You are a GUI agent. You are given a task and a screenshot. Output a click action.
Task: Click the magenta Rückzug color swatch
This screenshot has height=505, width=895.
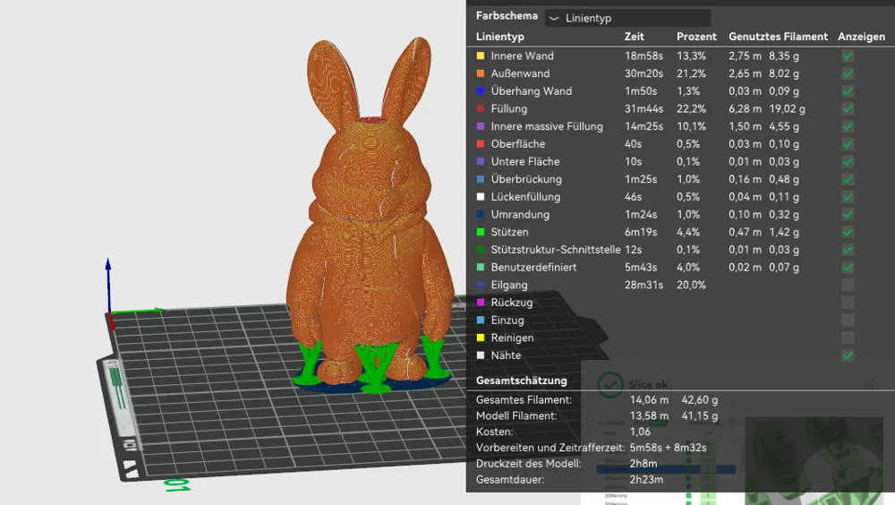click(481, 303)
